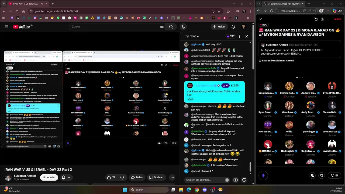The image size is (345, 194).
Task: Click the 0XP points badge
Action: point(230,36)
